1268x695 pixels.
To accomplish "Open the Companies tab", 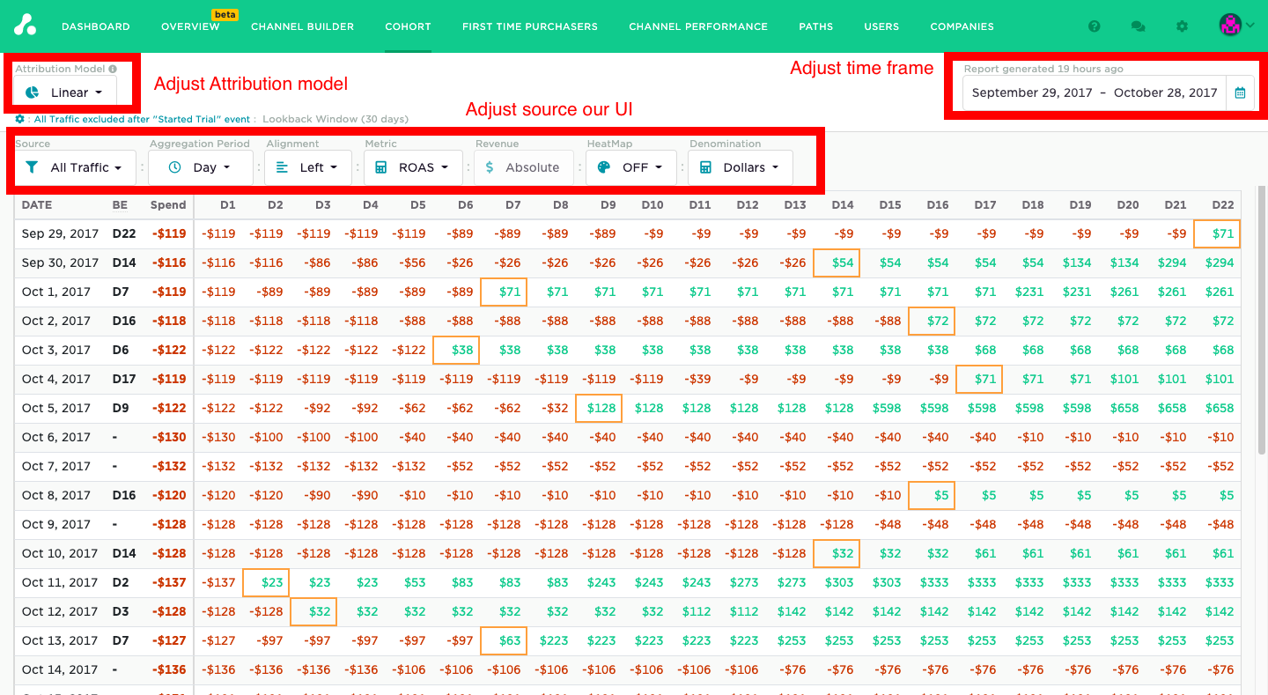I will coord(962,26).
